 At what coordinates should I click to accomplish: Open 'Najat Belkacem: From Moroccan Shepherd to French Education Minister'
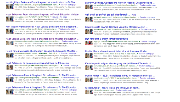[x=42, y=15]
